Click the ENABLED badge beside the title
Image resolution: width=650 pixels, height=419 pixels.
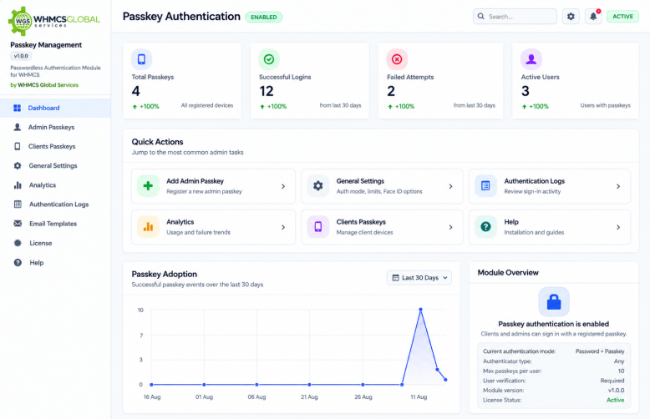(264, 17)
